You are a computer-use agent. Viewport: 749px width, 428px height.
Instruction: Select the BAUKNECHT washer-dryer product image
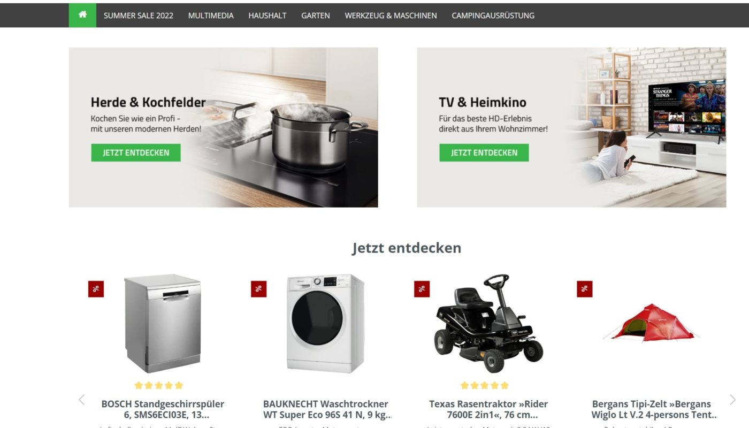click(x=325, y=324)
